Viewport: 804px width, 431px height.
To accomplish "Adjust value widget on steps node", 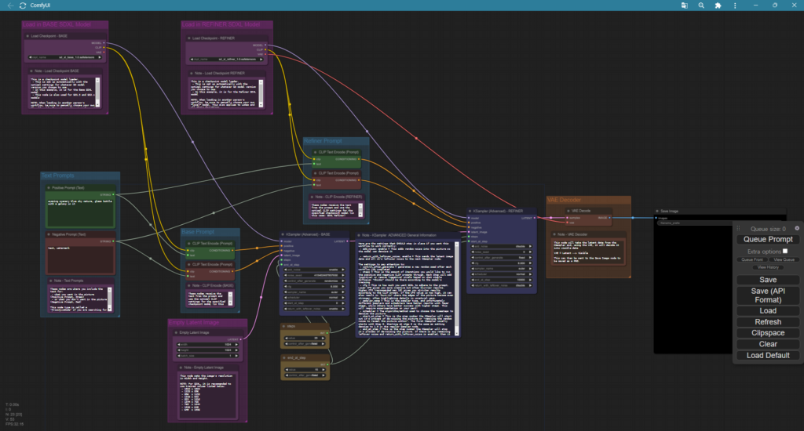I will tap(305, 339).
